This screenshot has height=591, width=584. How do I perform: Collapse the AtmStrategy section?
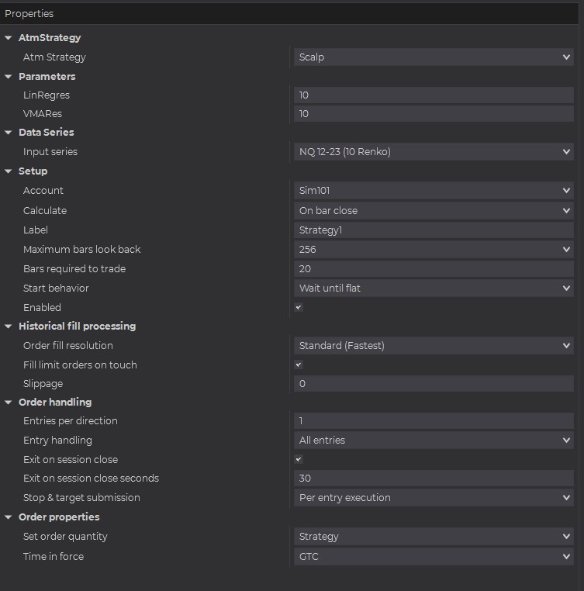pyautogui.click(x=9, y=38)
